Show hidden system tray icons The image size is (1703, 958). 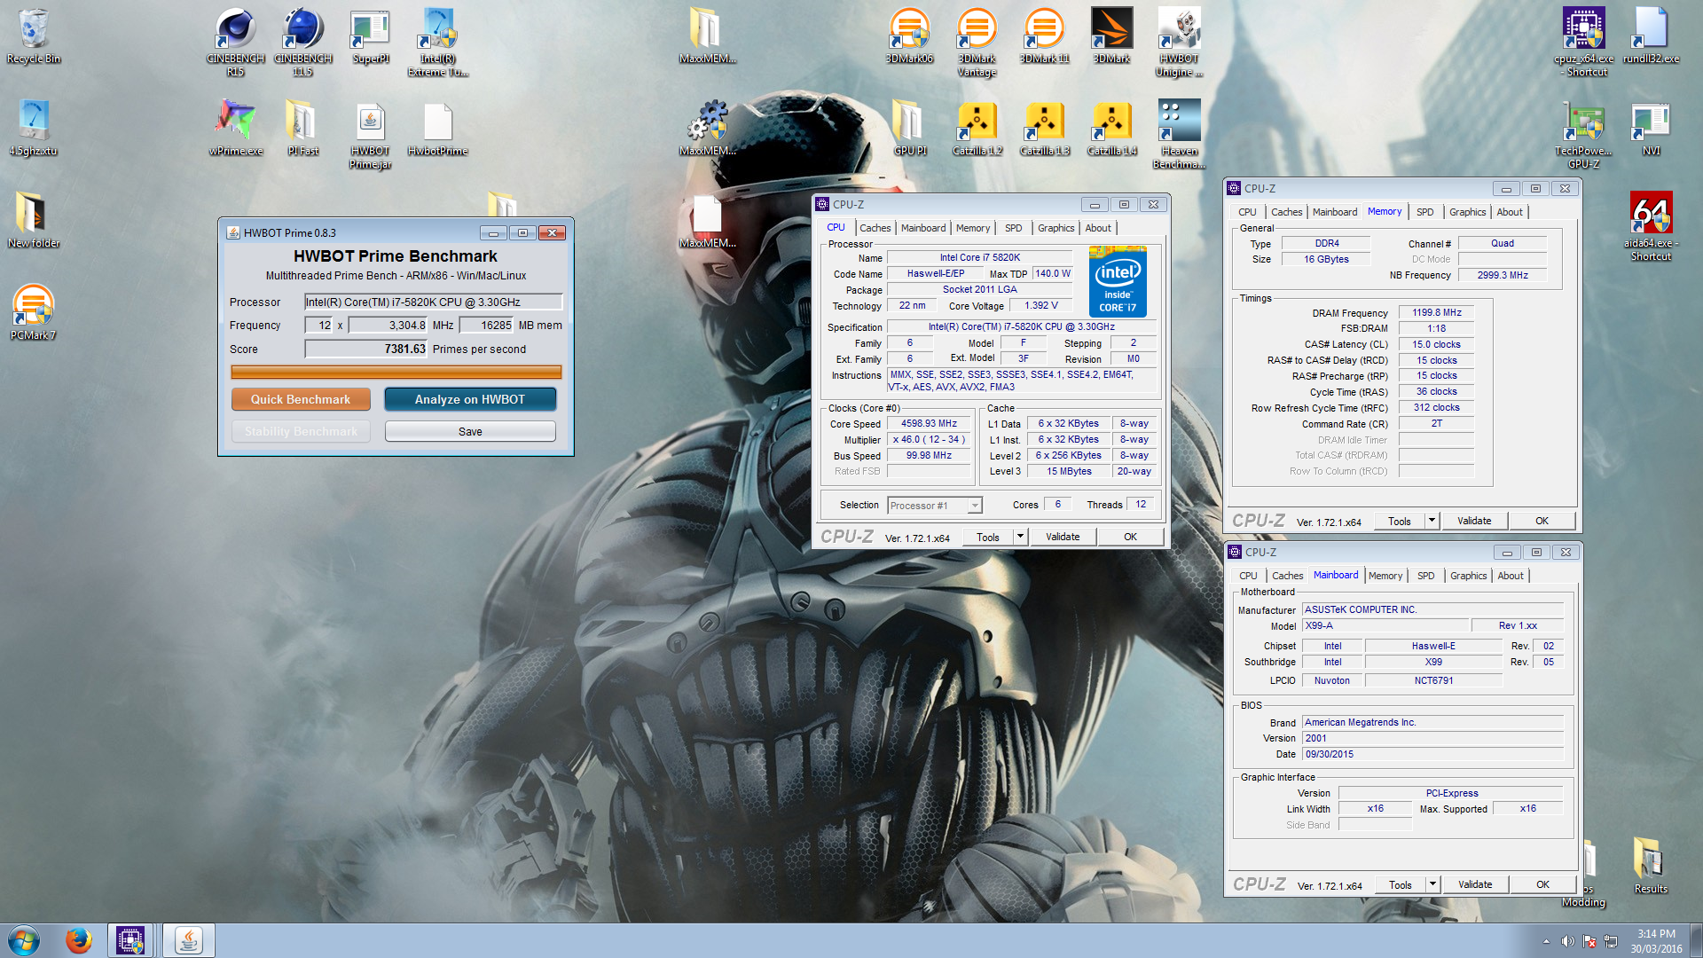(x=1546, y=941)
